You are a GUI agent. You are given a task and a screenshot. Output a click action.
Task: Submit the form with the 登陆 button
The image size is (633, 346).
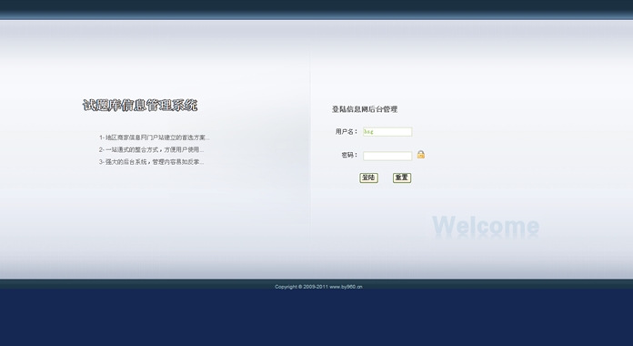[368, 178]
